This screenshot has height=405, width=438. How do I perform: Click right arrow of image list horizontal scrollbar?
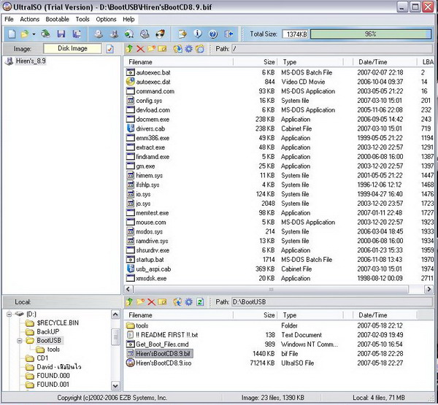tap(429, 289)
